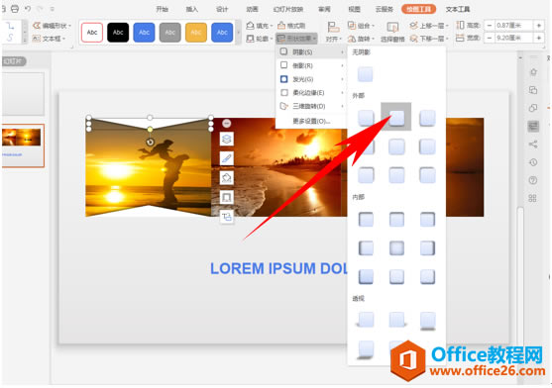Click the grid apps icon in right sidebar
Image resolution: width=552 pixels, height=388 pixels.
click(532, 198)
